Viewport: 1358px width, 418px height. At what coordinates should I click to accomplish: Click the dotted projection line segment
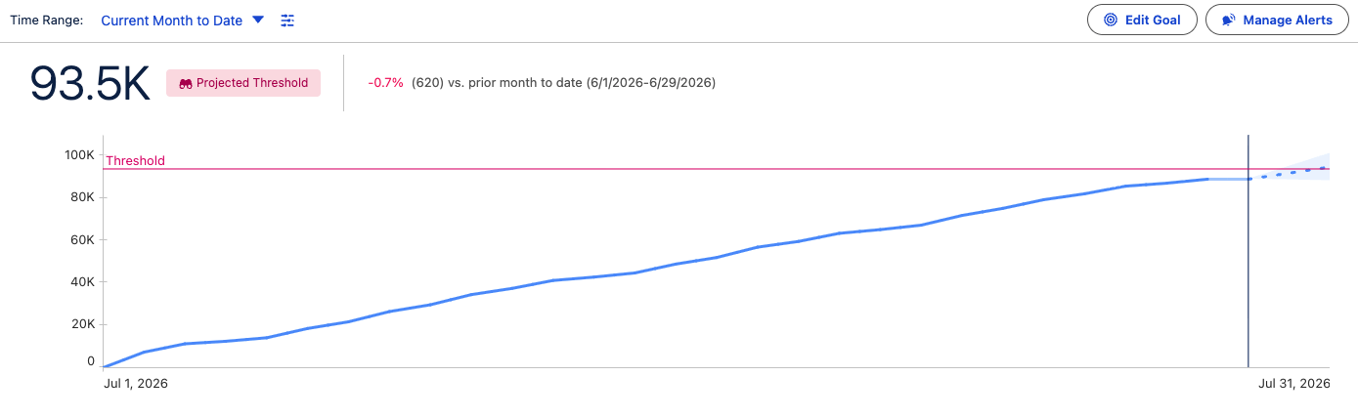(1289, 173)
